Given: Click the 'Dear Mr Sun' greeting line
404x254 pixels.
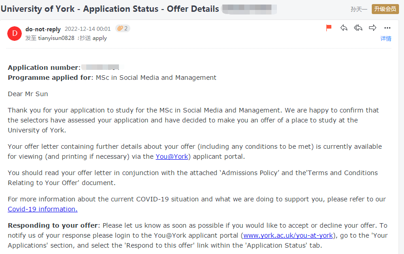Looking at the screenshot, I should coord(28,94).
